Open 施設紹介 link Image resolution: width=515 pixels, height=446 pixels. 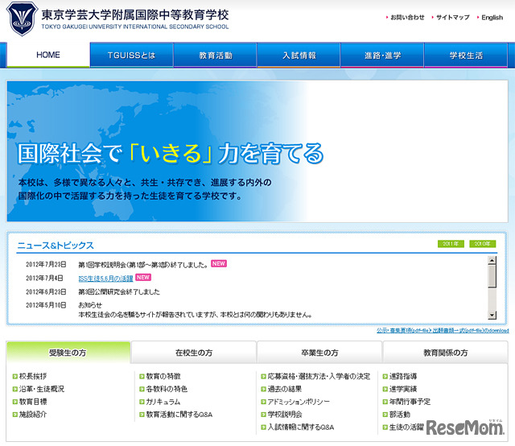pos(33,415)
